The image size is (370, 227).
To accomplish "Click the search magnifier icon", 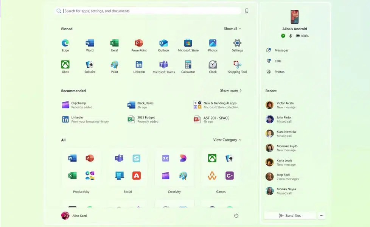I will (59, 11).
